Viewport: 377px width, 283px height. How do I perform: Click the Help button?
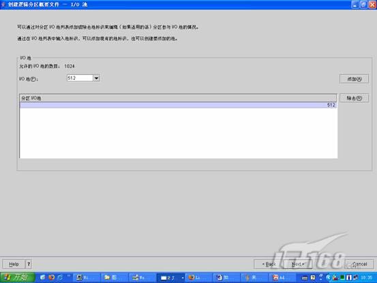pyautogui.click(x=14, y=264)
